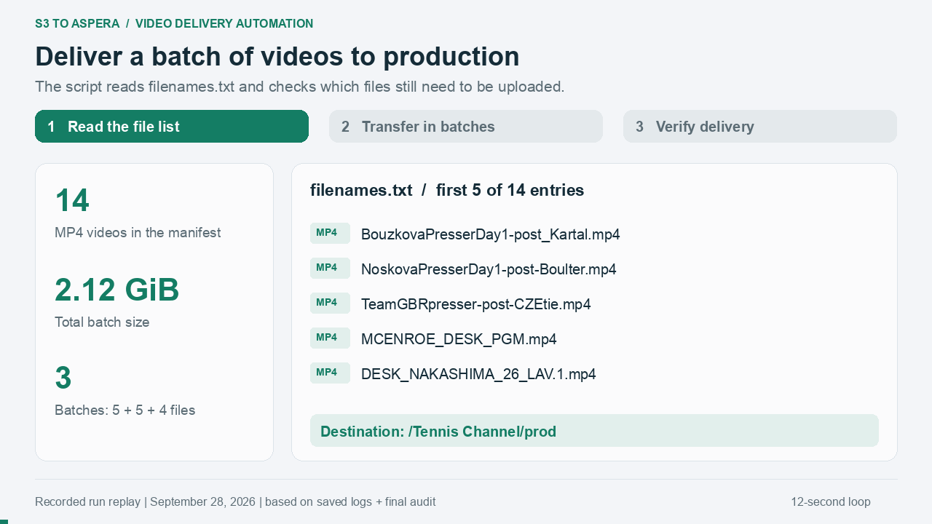Select file MCENROE_DESK_PGM.mp4
This screenshot has height=524, width=932.
click(x=459, y=339)
